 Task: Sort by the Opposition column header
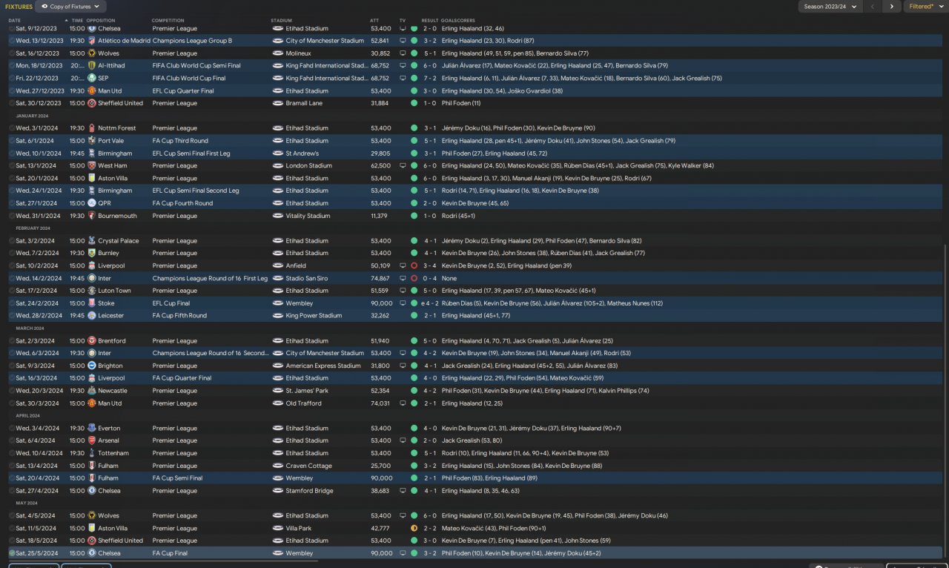click(x=101, y=20)
